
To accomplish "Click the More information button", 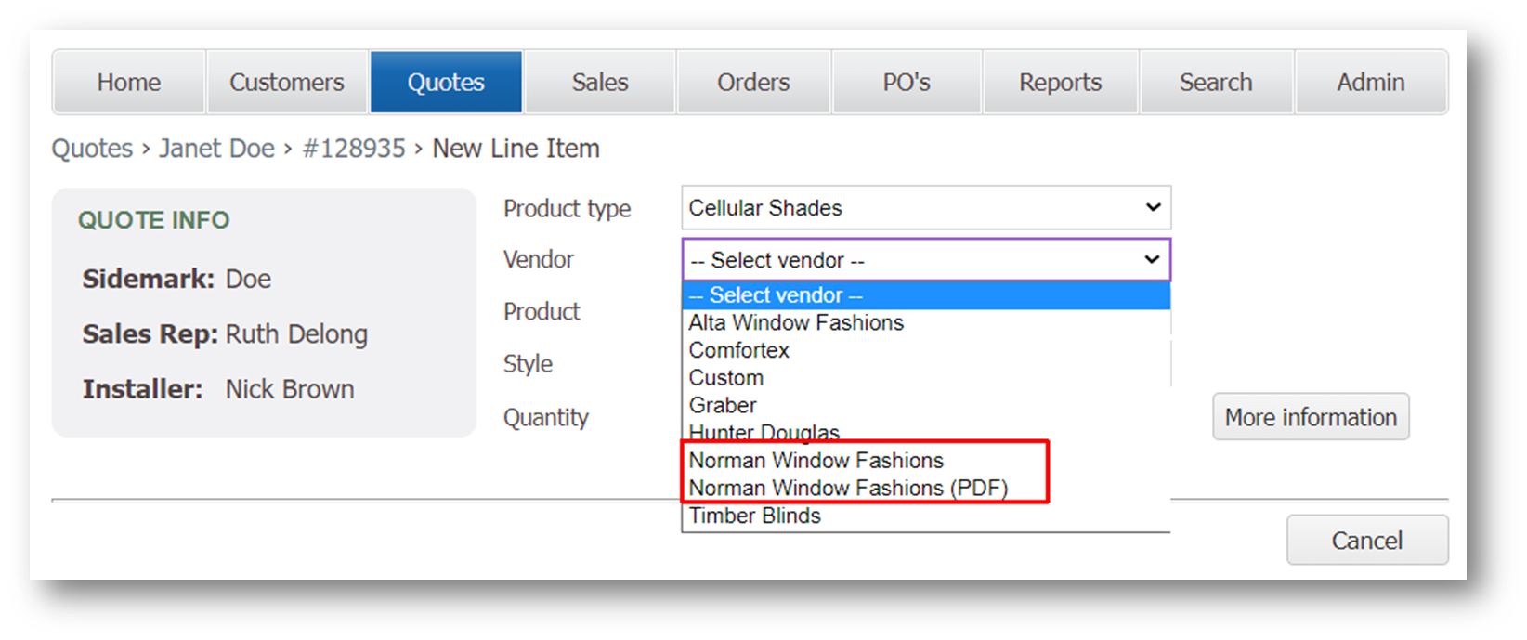I will 1310,417.
